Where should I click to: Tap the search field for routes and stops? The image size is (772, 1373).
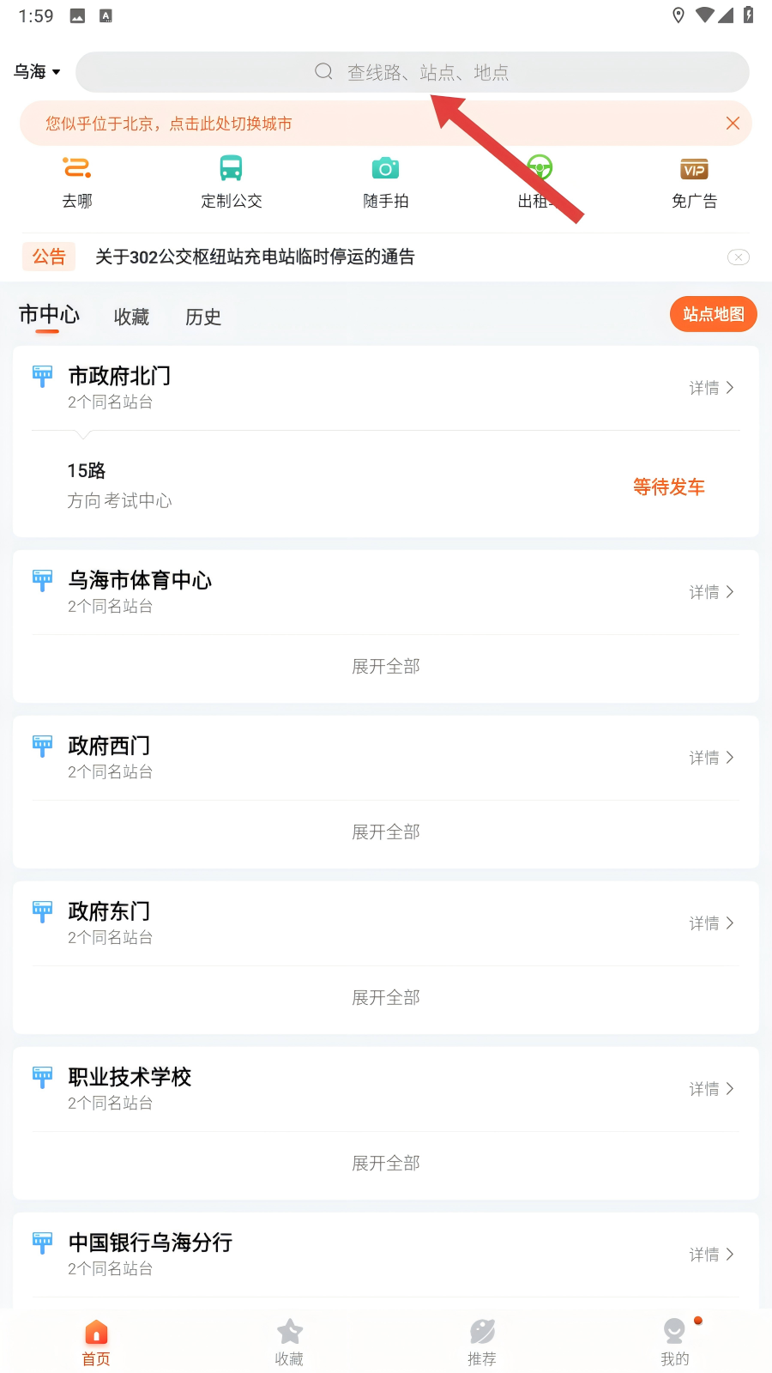coord(412,72)
